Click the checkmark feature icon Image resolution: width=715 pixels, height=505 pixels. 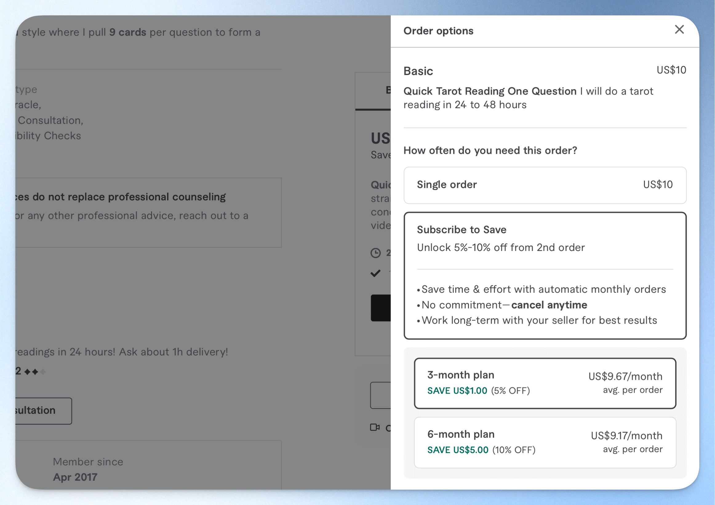[x=376, y=273]
